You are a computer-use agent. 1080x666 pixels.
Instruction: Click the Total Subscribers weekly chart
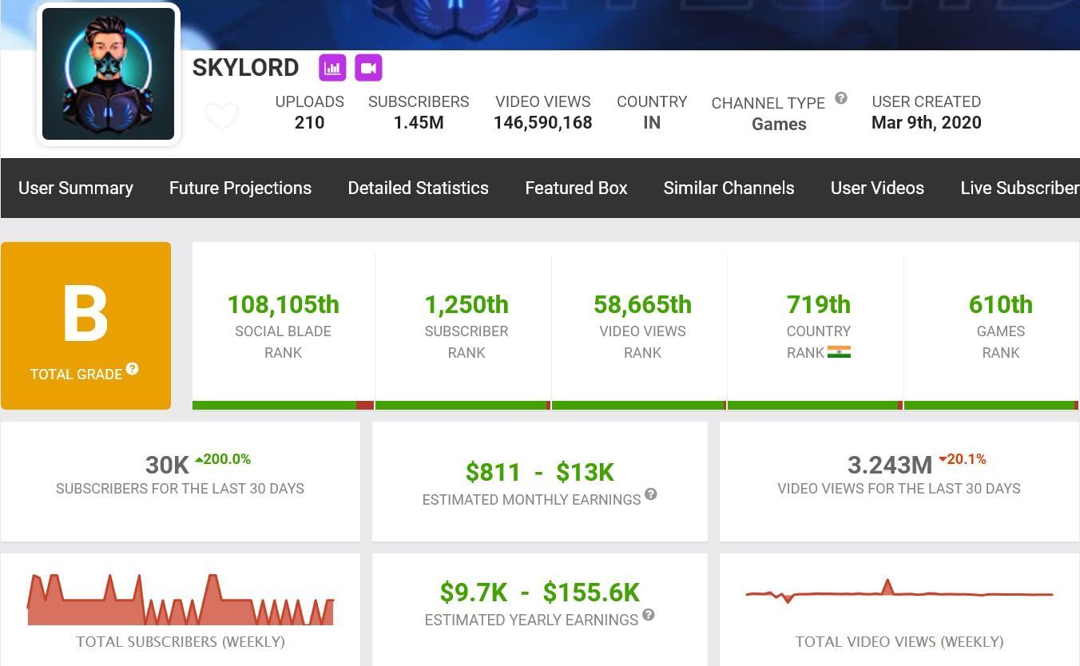coord(181,601)
